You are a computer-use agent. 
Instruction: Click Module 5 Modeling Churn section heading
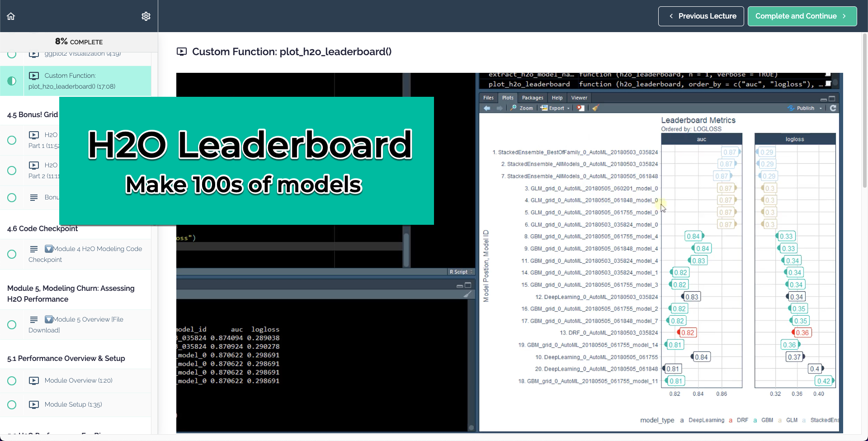point(71,294)
